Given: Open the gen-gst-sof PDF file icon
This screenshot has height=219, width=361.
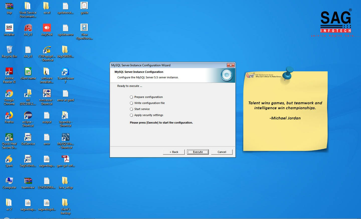Looking at the screenshot, I should coord(65,159).
